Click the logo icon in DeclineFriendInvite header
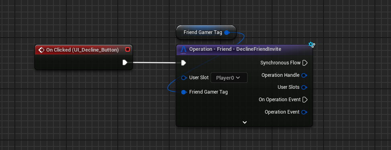 [184, 50]
